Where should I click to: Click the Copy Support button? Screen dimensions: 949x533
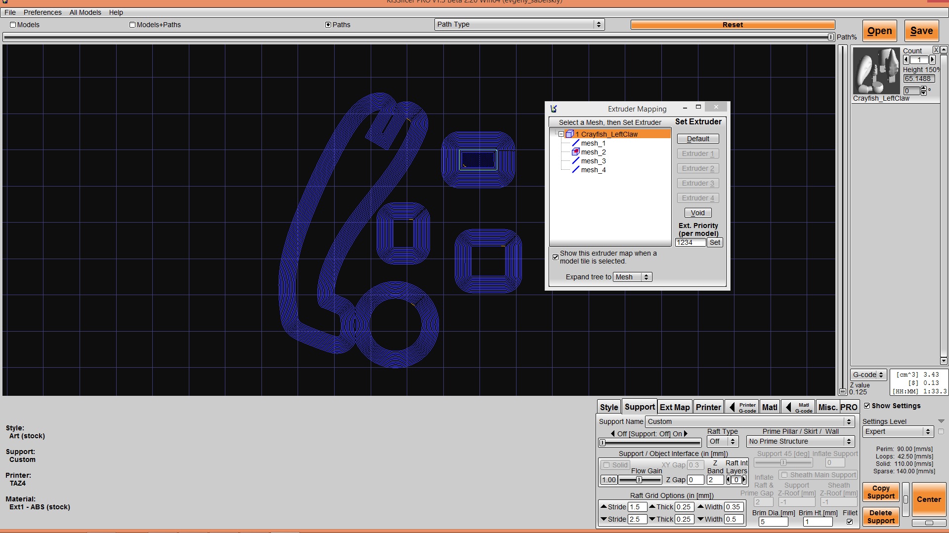[881, 492]
